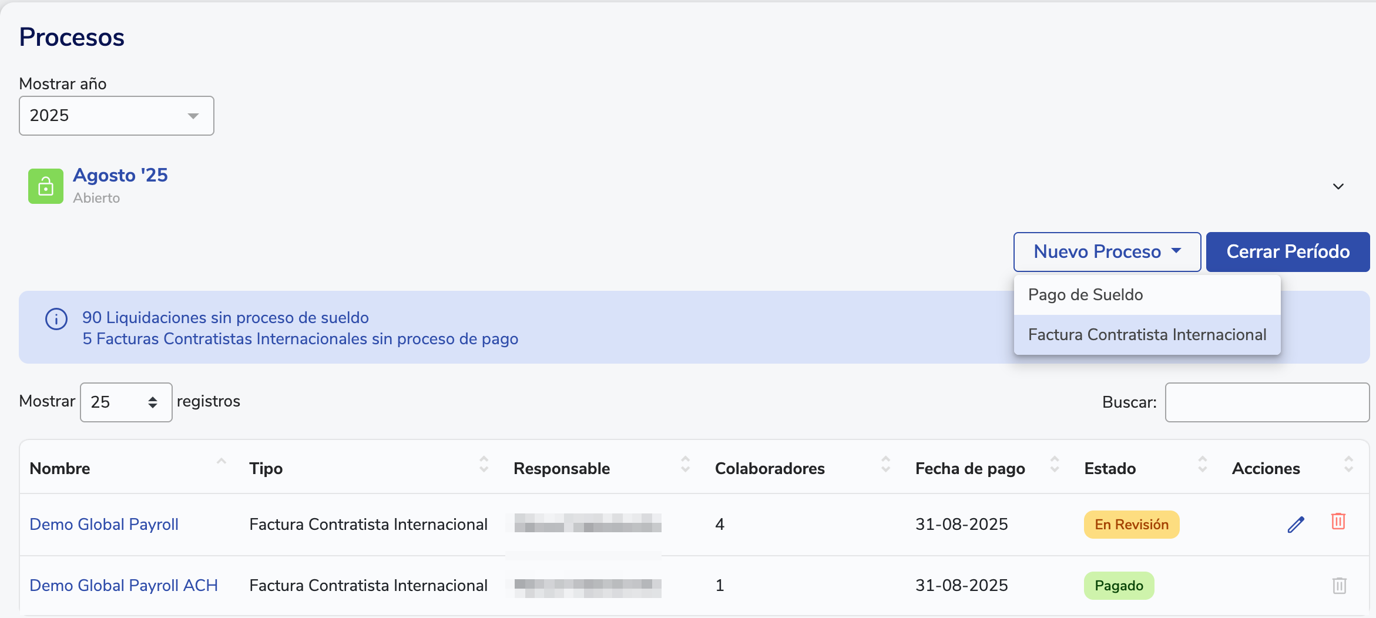The image size is (1376, 618).
Task: Delete the Demo Global Payroll process
Action: point(1338,522)
